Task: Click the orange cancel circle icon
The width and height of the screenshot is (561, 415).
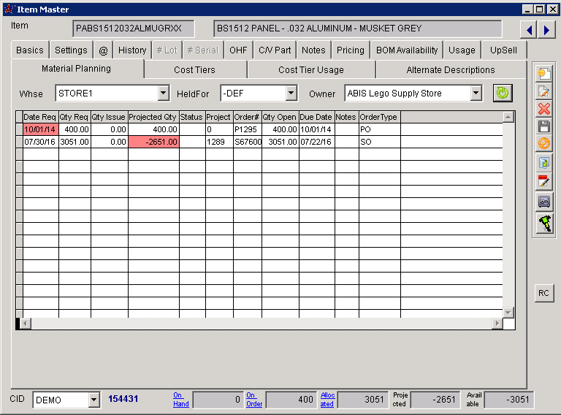Action: click(x=544, y=145)
